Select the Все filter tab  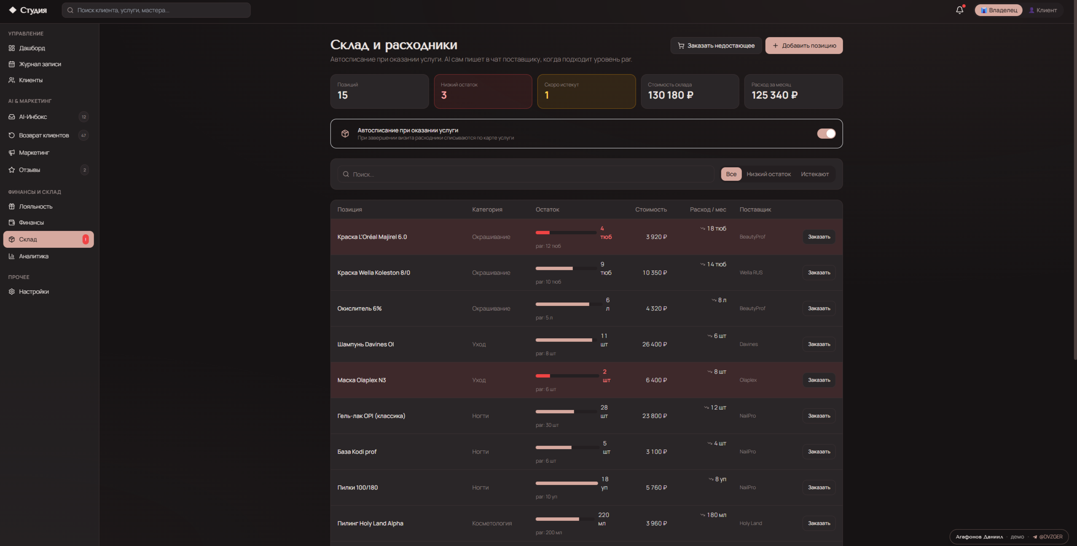point(731,174)
